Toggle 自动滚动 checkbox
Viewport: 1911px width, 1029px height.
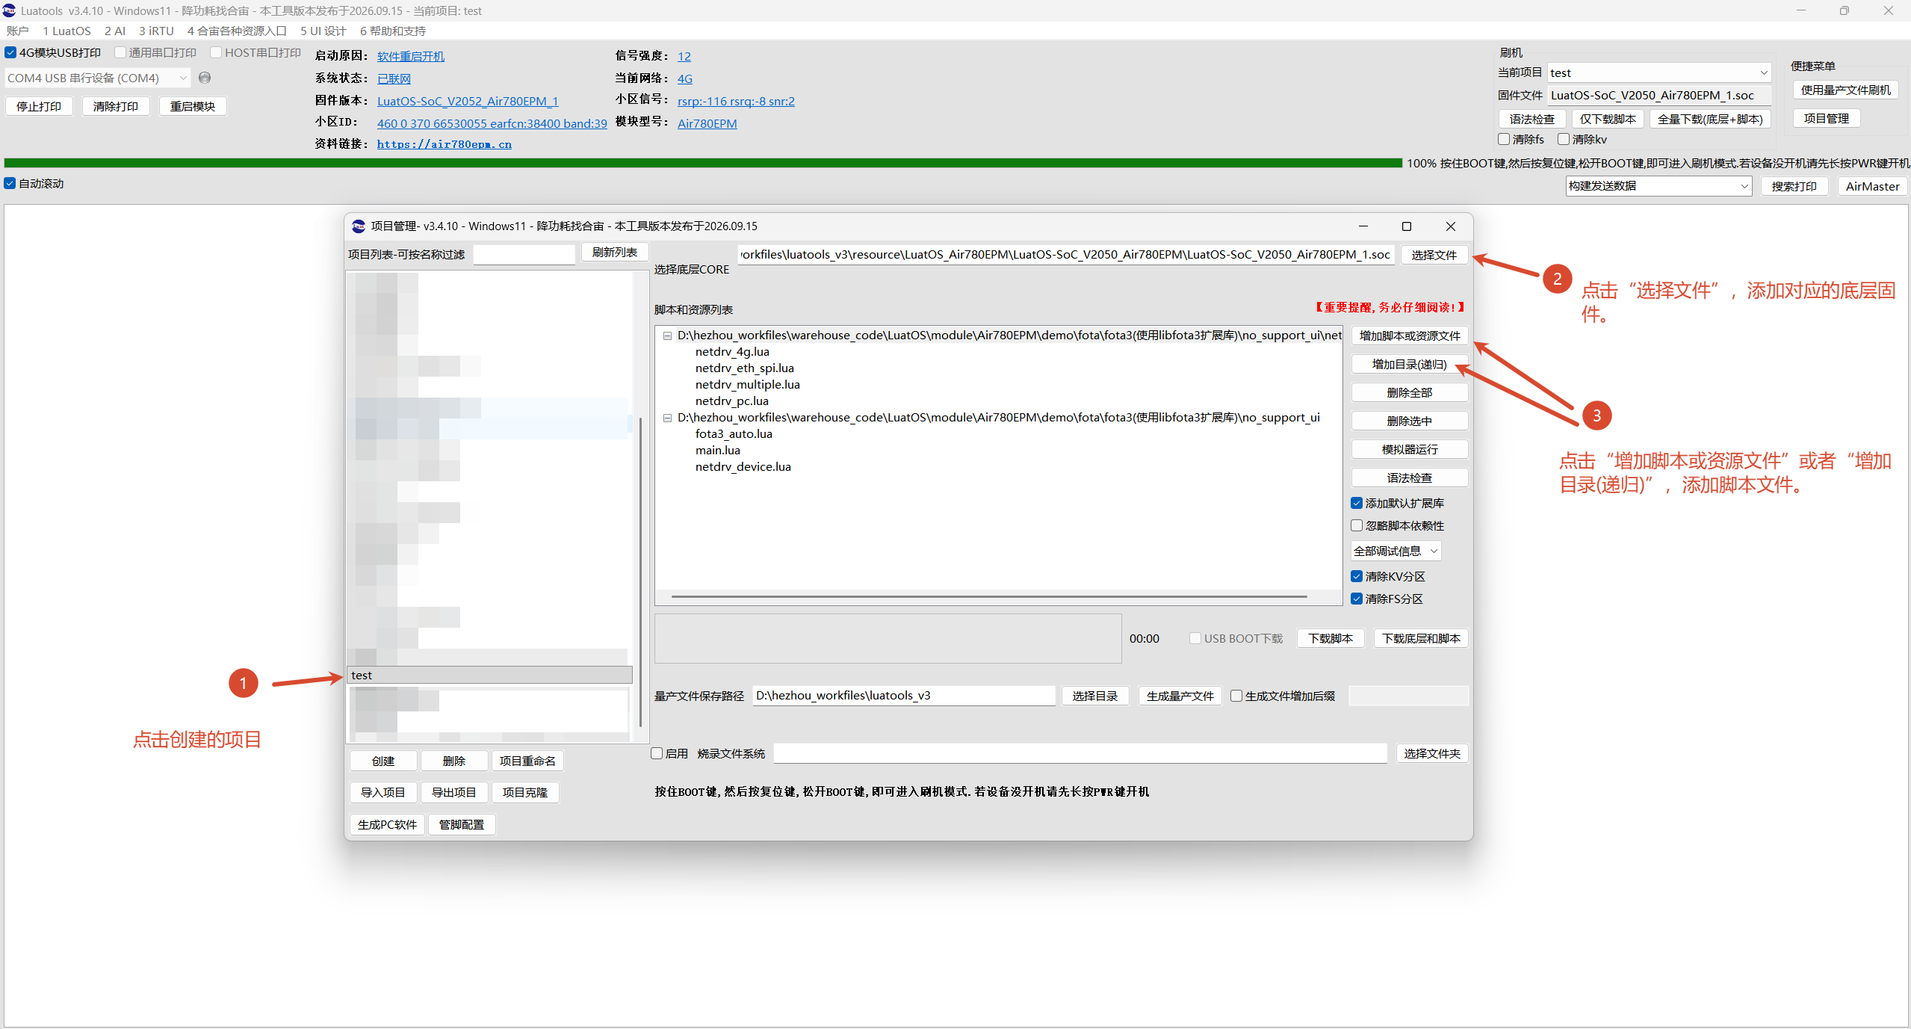coord(10,183)
